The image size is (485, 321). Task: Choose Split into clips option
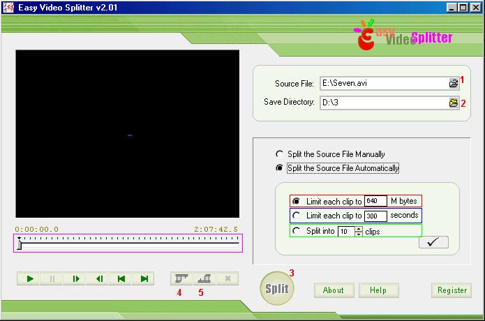click(x=297, y=231)
